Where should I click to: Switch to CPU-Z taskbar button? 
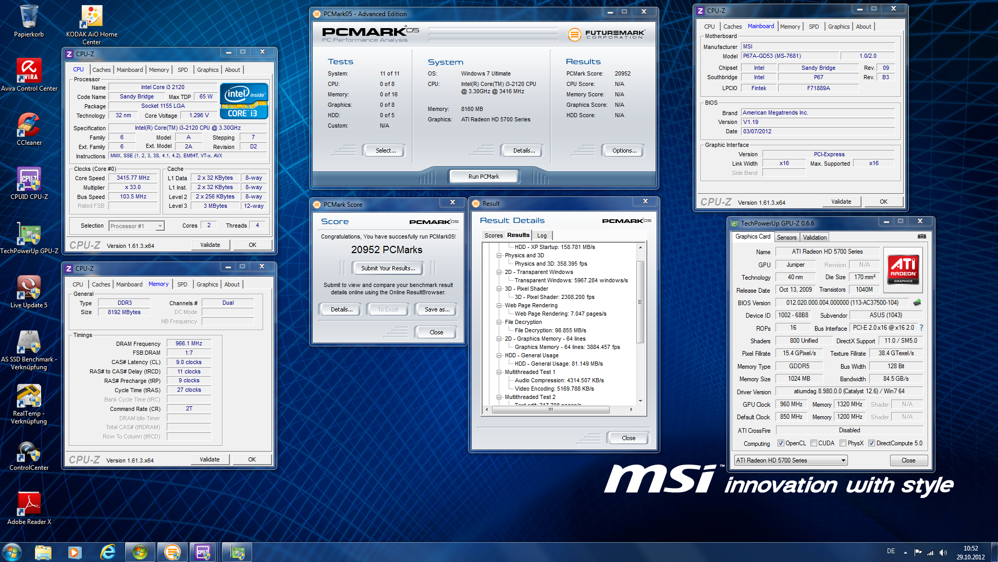[x=203, y=552]
